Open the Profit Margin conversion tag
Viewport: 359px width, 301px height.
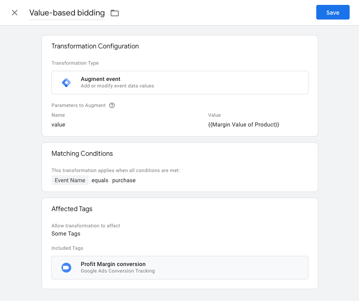pos(113,264)
